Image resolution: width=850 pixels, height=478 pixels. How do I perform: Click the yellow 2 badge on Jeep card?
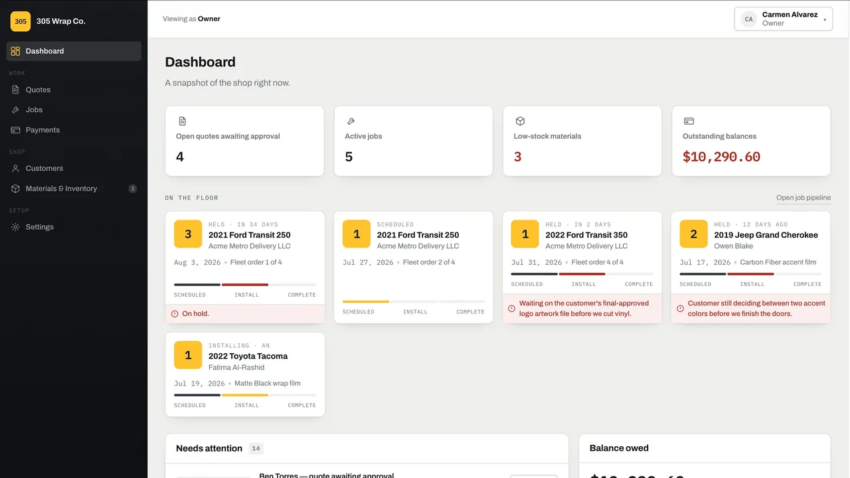pos(693,234)
